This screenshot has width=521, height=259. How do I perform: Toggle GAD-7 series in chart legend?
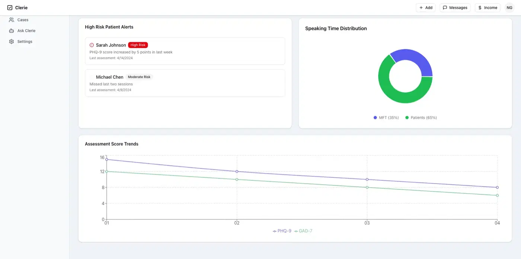(x=303, y=231)
